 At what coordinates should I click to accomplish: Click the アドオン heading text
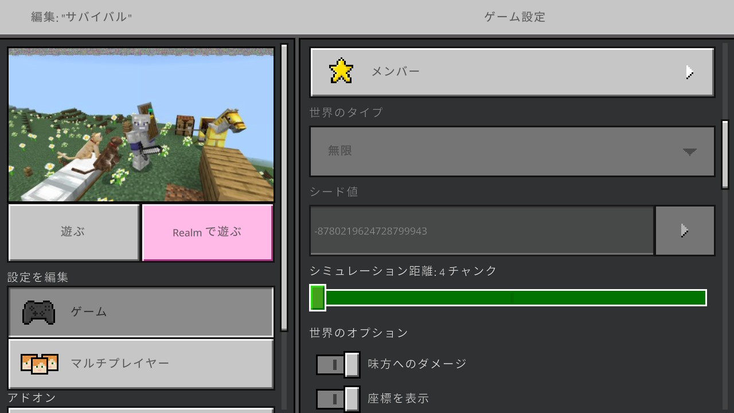[x=32, y=398]
